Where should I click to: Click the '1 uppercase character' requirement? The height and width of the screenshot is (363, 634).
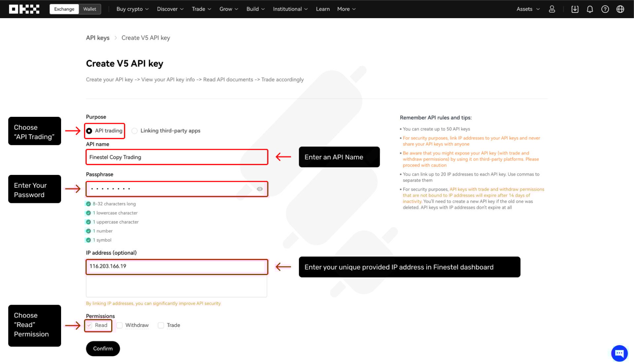116,222
